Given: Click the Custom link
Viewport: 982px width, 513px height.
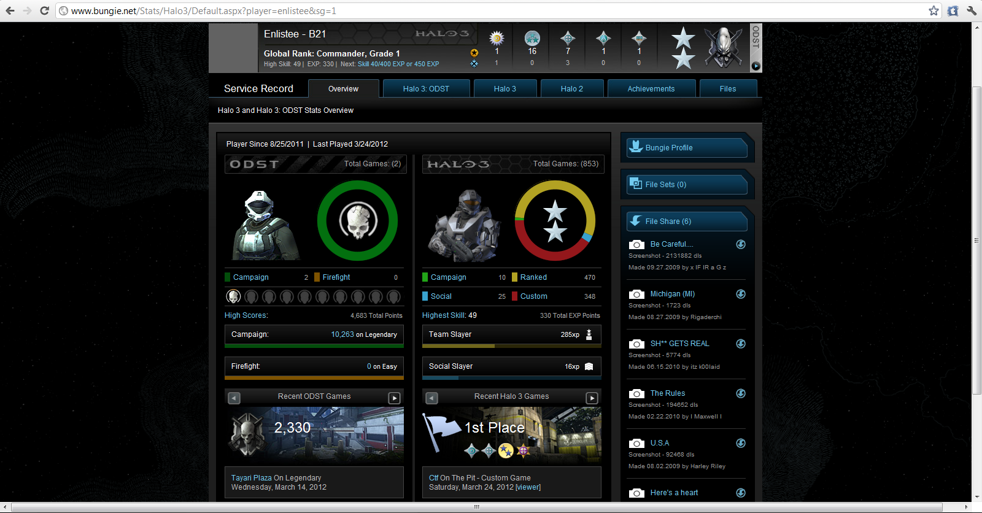Looking at the screenshot, I should pos(533,296).
